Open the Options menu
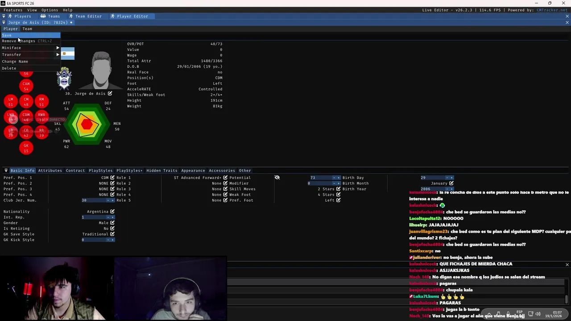This screenshot has width=571, height=321. pos(50,10)
